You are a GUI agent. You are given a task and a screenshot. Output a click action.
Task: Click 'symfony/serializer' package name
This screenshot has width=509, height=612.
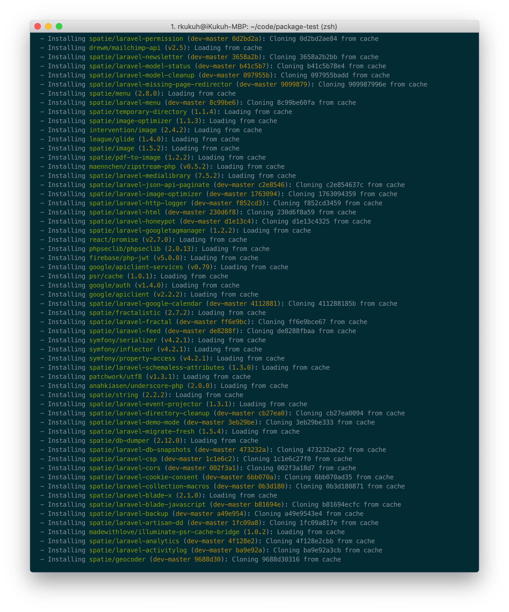[x=123, y=340]
